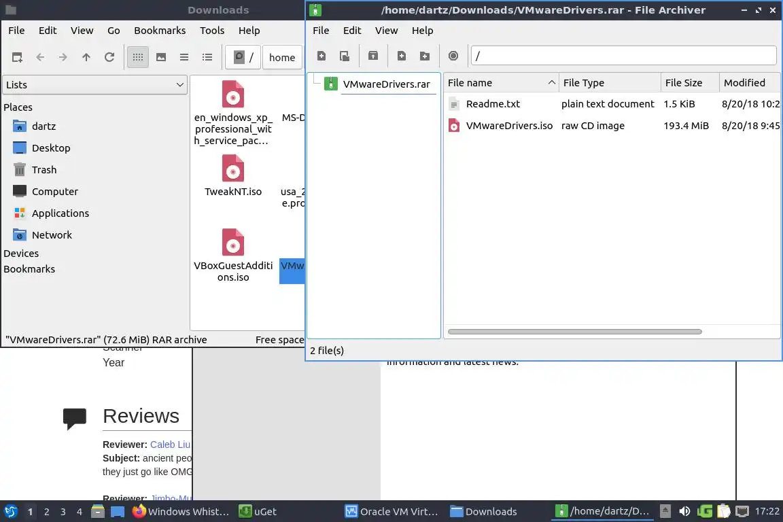This screenshot has height=522, width=783.
Task: Open clipboard manager tray icon
Action: (x=724, y=512)
